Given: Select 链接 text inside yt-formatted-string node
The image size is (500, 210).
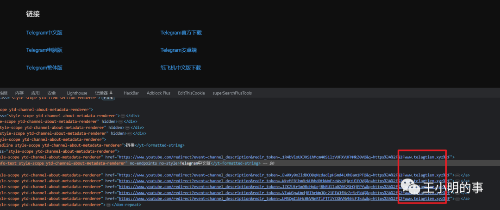Looking at the screenshot, I should pos(130,145).
